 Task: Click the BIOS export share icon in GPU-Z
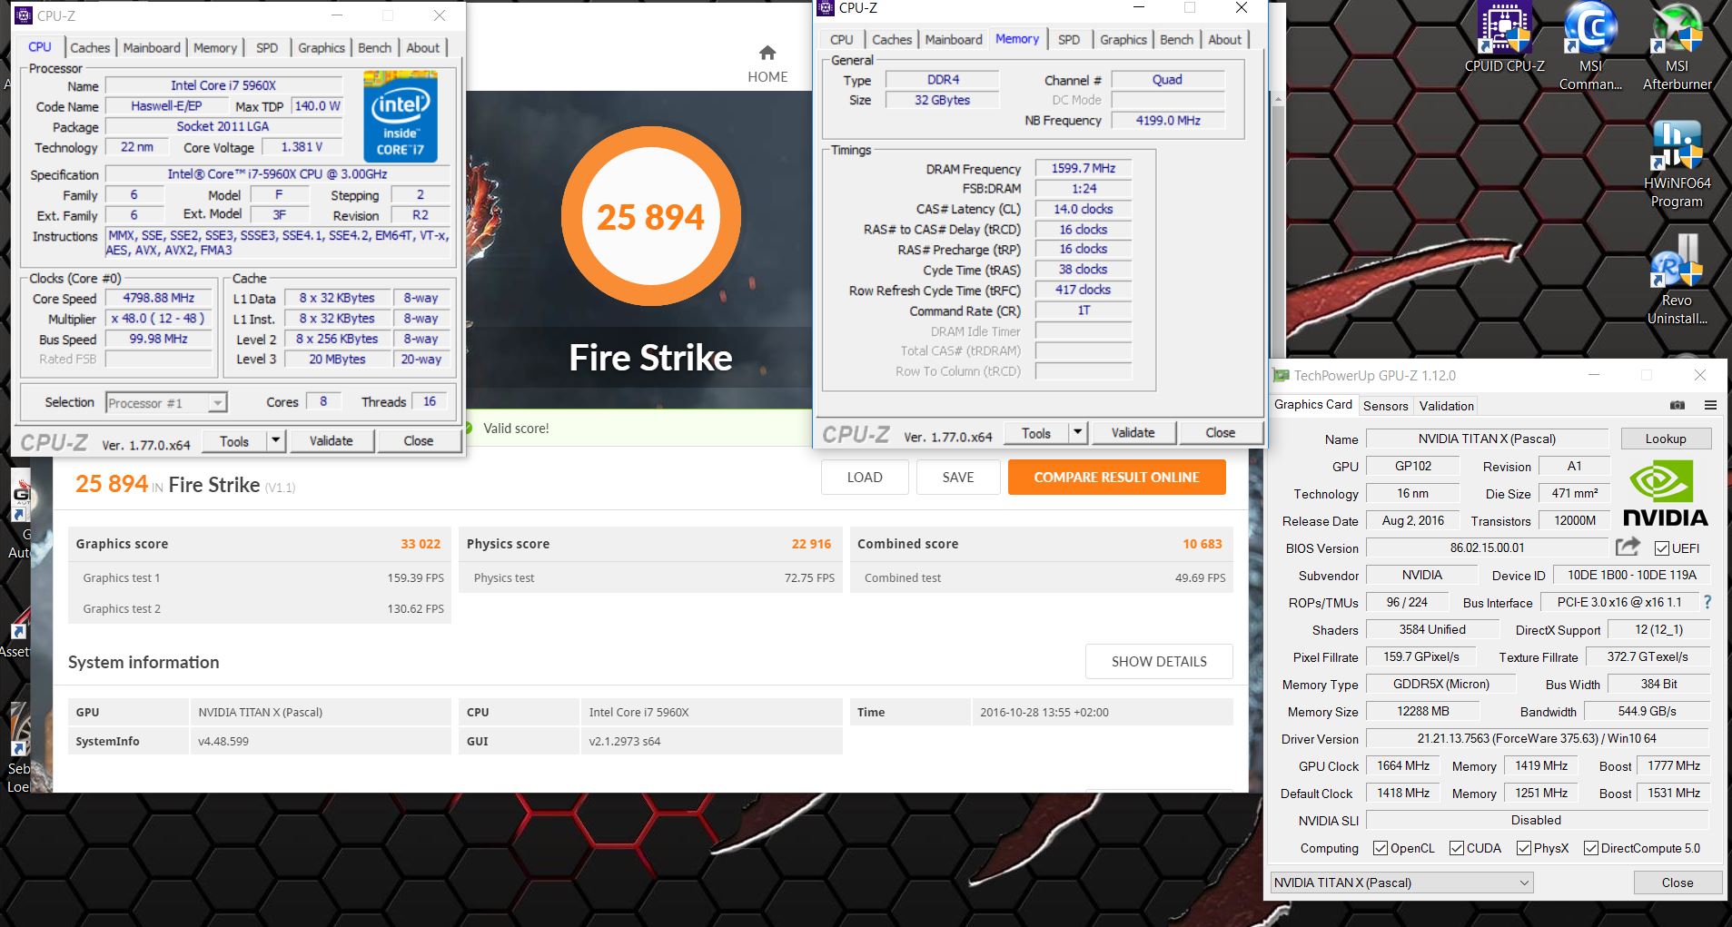1628,547
